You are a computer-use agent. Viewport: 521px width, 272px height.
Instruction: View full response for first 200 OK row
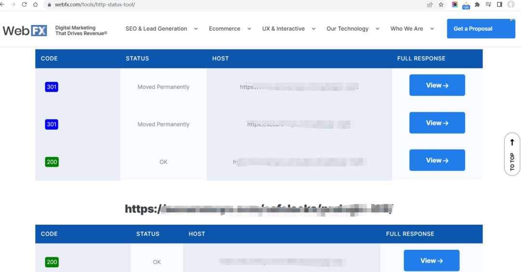(x=437, y=160)
